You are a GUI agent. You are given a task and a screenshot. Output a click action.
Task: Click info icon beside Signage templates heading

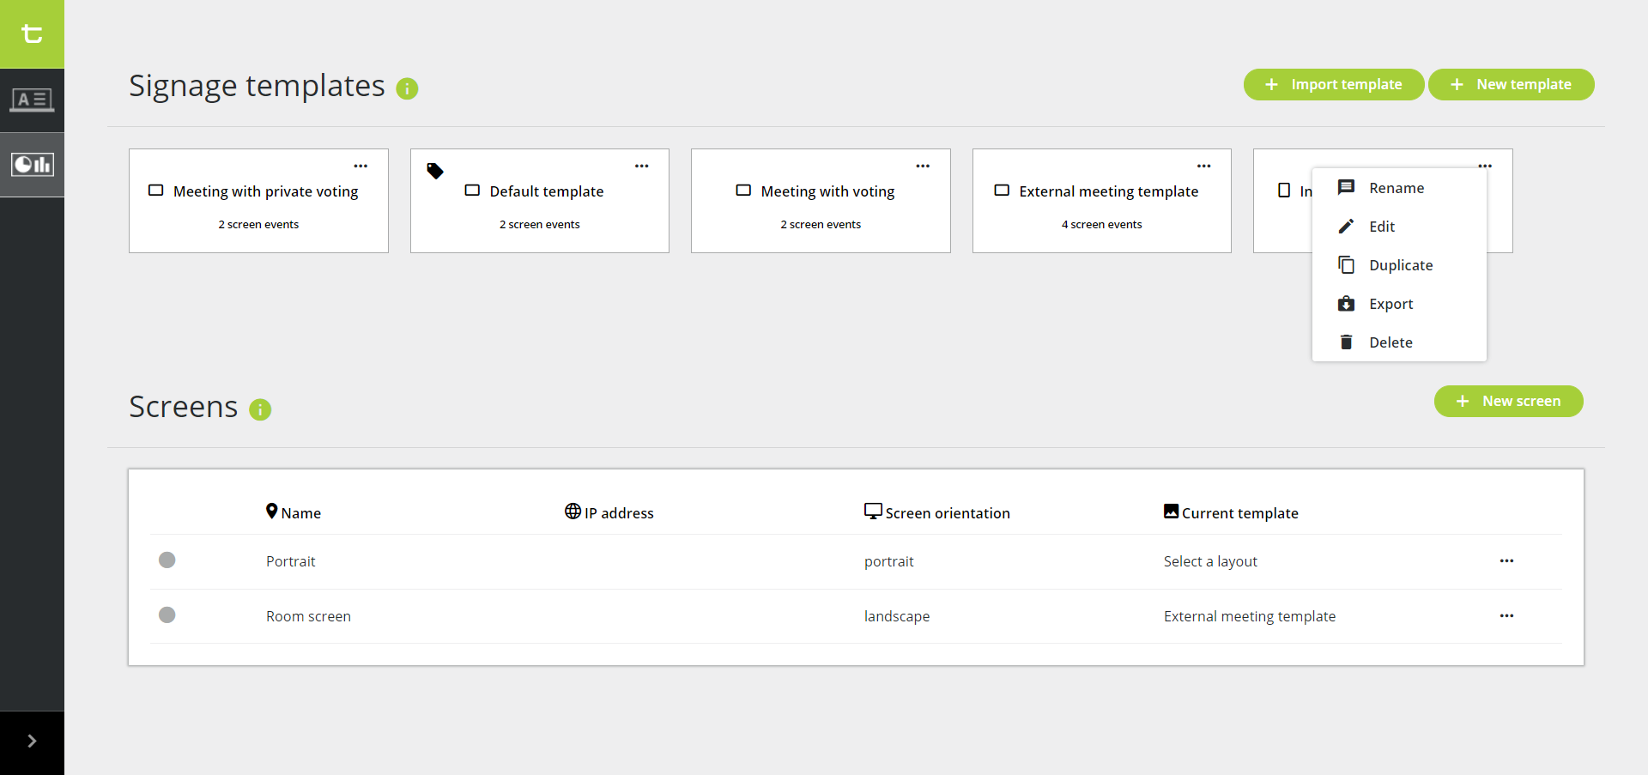coord(407,88)
